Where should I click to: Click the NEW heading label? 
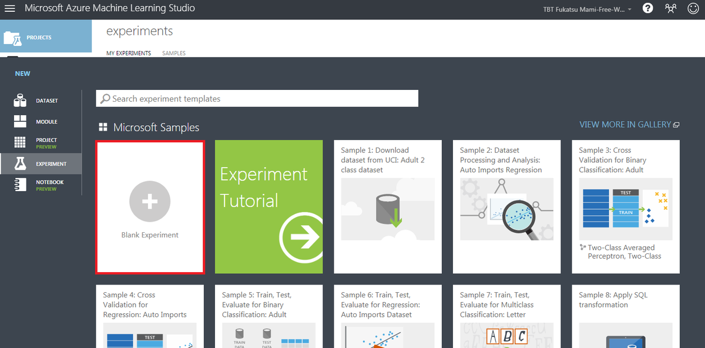tap(22, 73)
